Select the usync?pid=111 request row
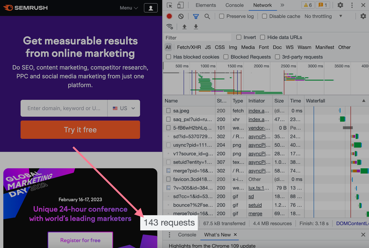This screenshot has height=248, width=369. pyautogui.click(x=266, y=145)
